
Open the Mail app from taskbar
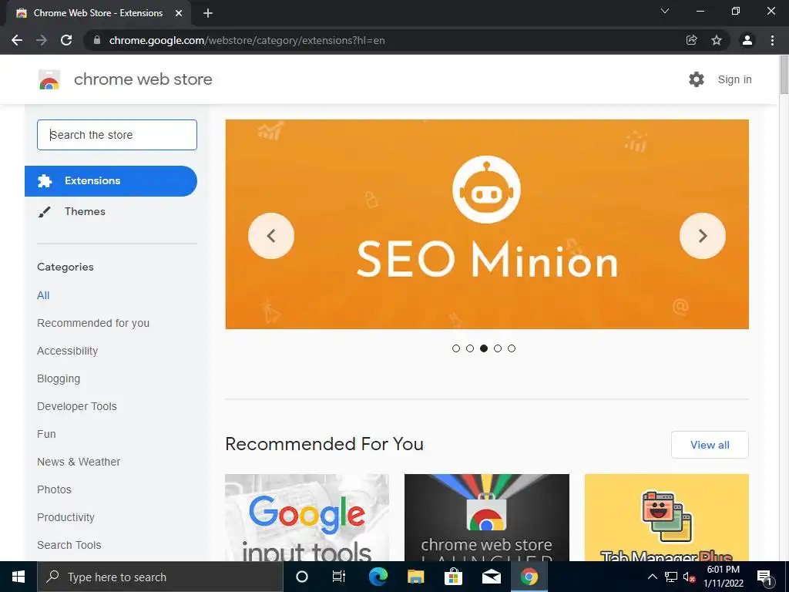tap(491, 577)
